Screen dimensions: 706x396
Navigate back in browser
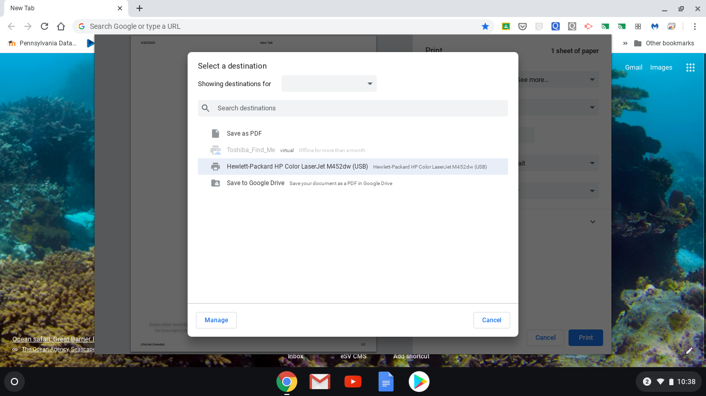11,26
